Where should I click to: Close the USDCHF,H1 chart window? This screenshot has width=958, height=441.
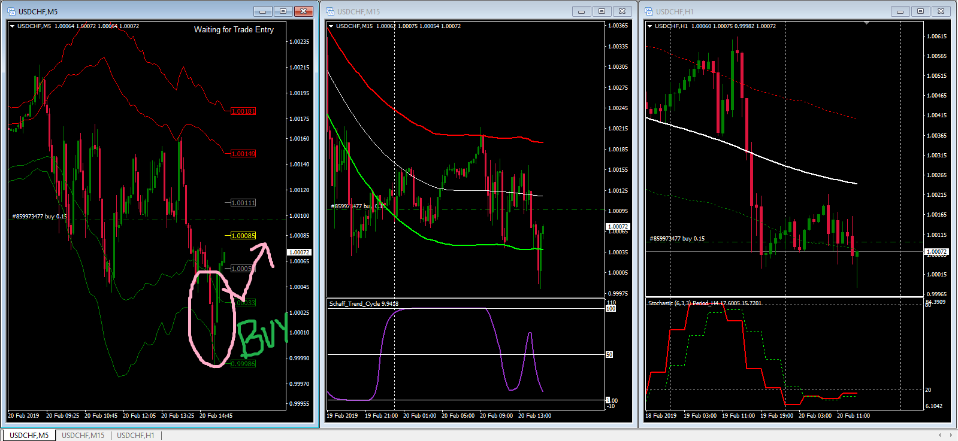tap(941, 11)
